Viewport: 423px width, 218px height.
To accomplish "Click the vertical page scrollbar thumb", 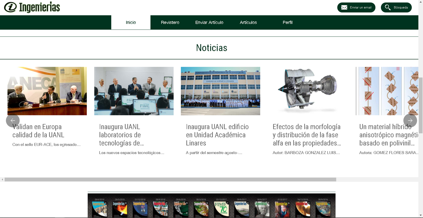I will 421,105.
